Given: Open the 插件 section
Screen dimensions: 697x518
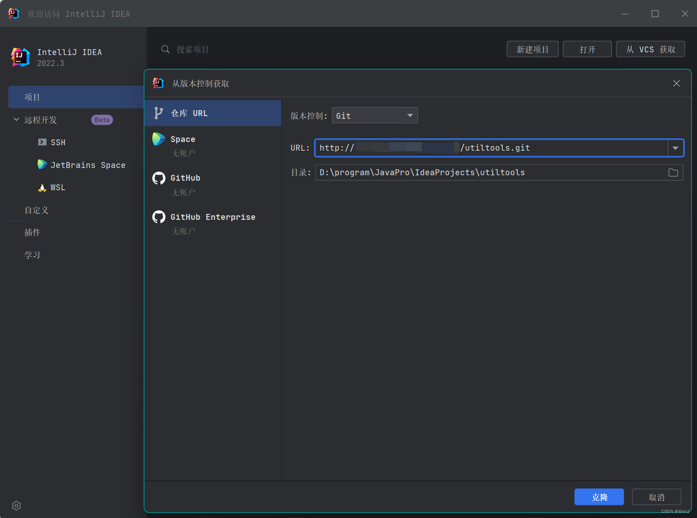Looking at the screenshot, I should 32,233.
